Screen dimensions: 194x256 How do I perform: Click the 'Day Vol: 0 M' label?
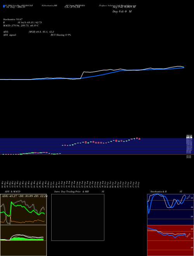click(122, 12)
